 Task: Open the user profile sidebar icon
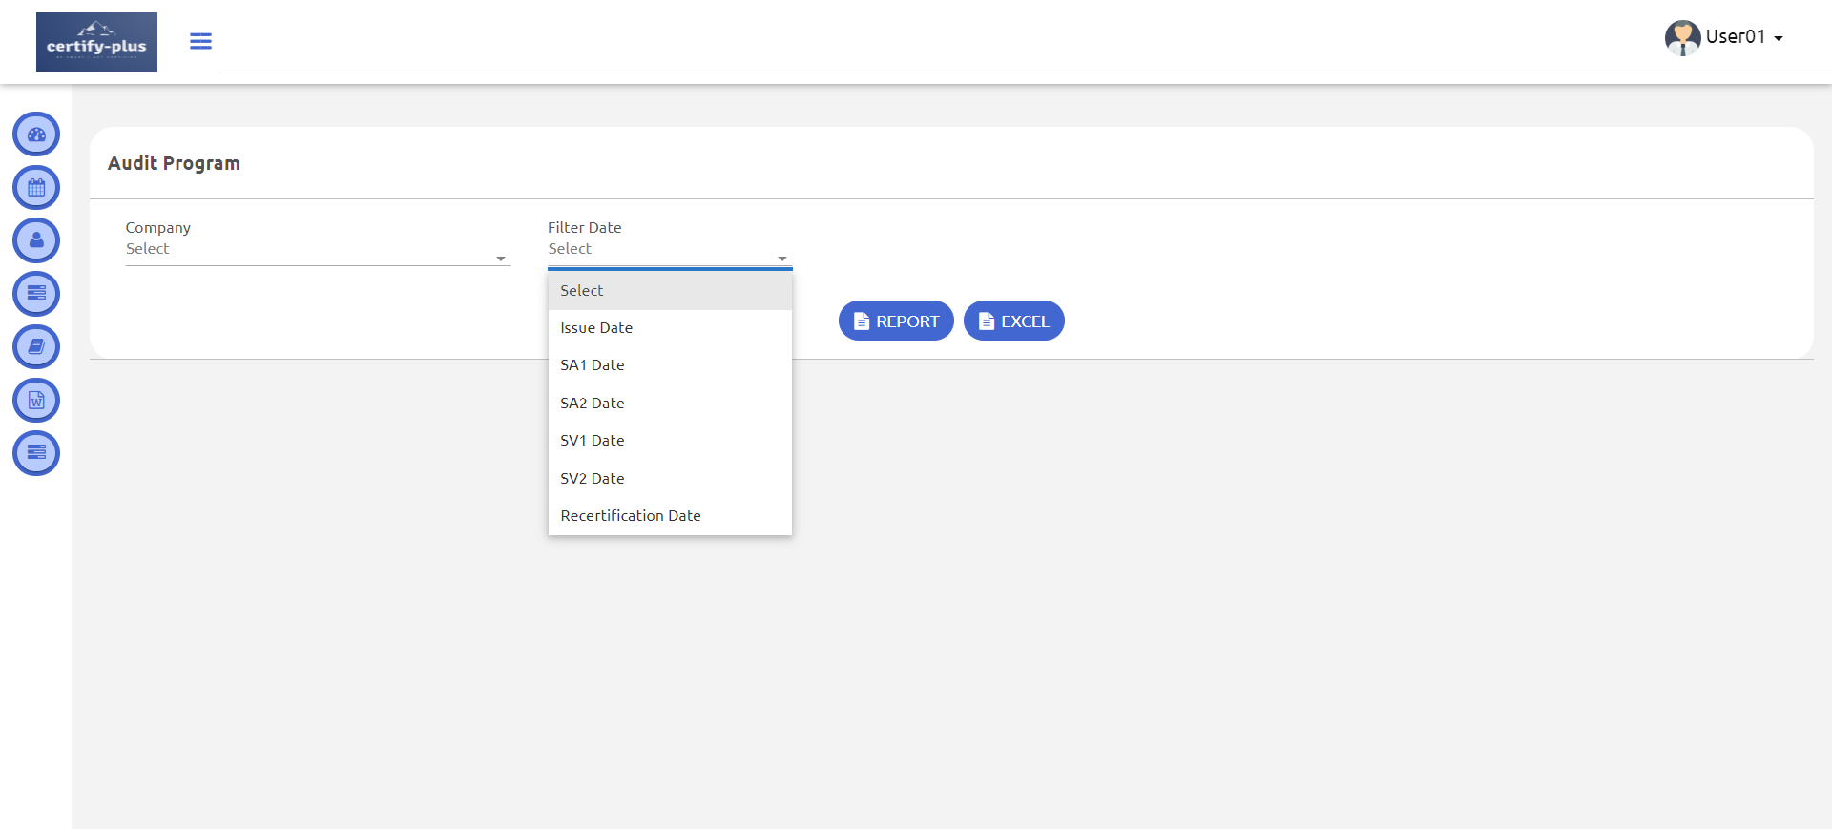point(36,240)
